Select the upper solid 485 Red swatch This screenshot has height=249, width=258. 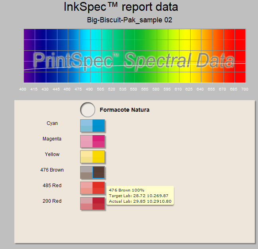click(98, 185)
